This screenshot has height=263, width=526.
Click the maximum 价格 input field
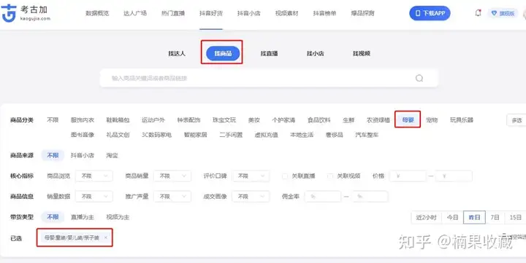(x=454, y=176)
